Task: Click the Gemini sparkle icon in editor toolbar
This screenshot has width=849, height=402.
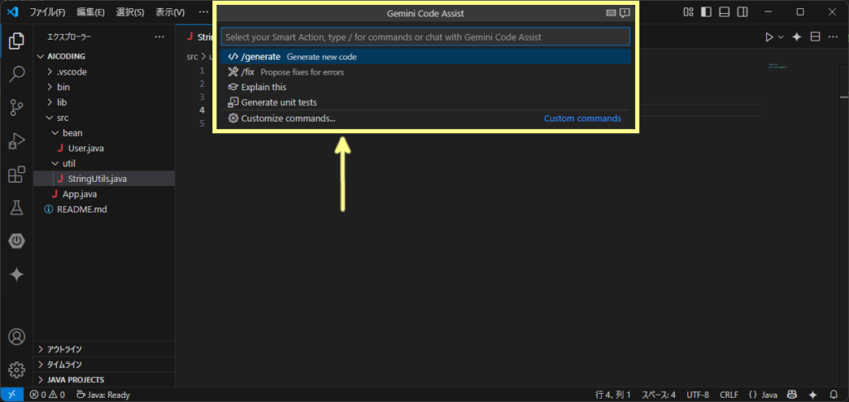Action: point(797,36)
